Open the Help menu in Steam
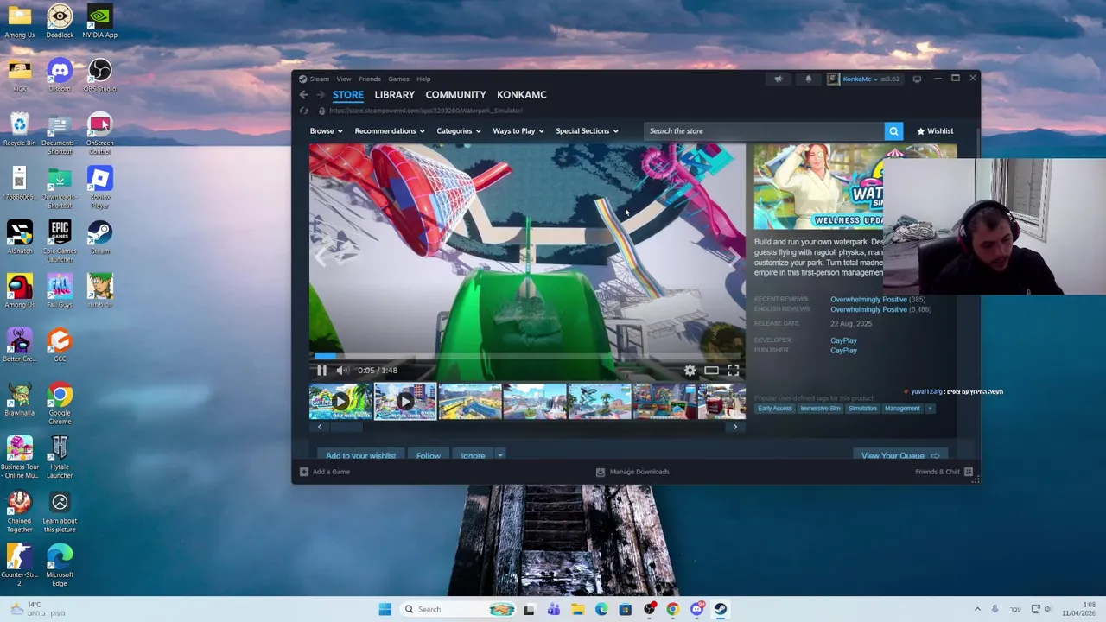 (423, 79)
